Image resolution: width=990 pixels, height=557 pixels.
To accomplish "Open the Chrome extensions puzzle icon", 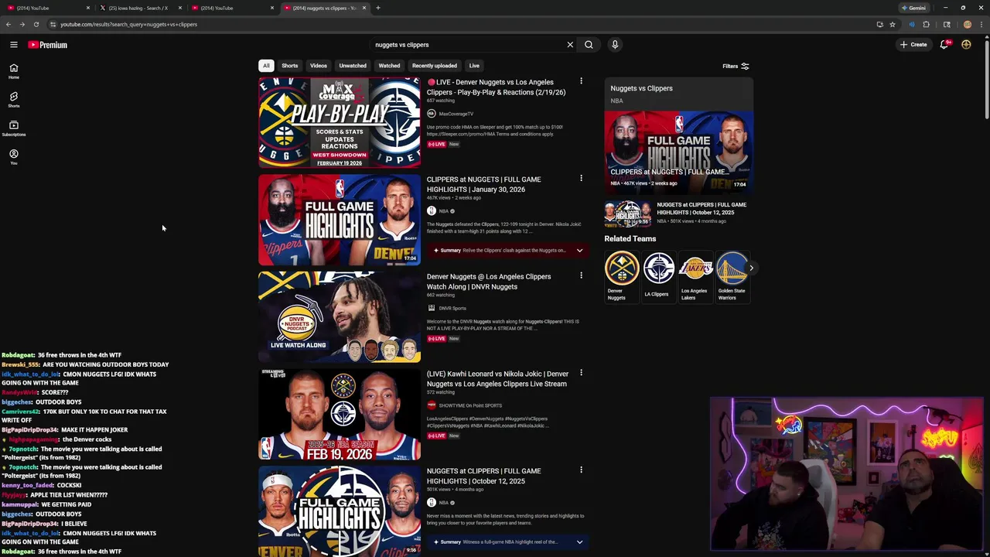I will [x=926, y=24].
